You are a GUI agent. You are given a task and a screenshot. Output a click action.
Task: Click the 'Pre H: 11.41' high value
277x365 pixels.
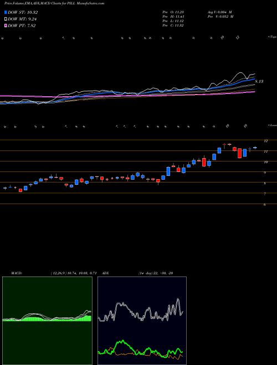pyautogui.click(x=173, y=17)
